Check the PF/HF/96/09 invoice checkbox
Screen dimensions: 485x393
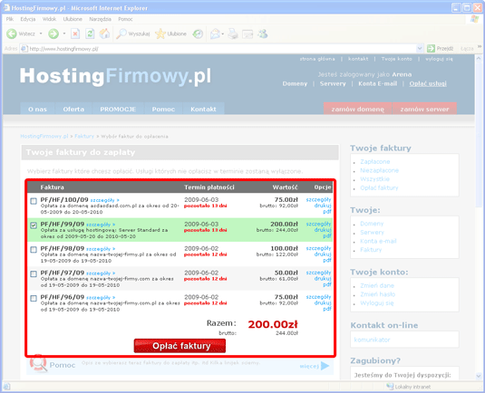(34, 298)
